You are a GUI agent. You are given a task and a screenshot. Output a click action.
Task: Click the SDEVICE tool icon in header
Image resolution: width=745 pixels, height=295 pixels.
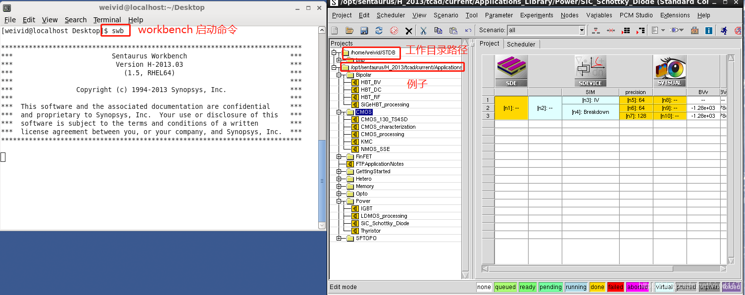click(x=590, y=71)
